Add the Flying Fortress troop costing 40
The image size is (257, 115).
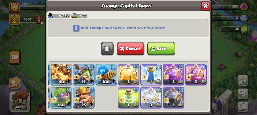tap(61, 74)
